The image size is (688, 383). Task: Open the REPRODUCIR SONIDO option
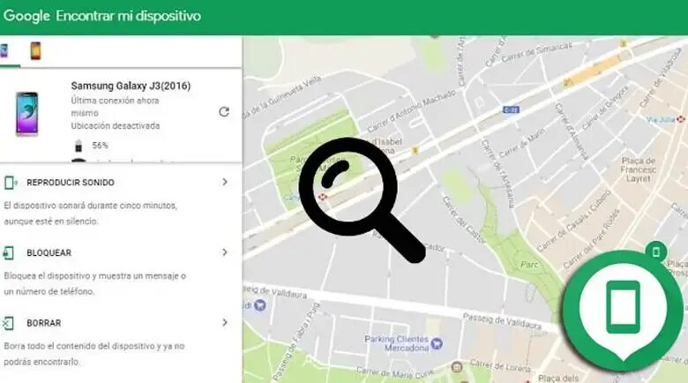pyautogui.click(x=71, y=183)
